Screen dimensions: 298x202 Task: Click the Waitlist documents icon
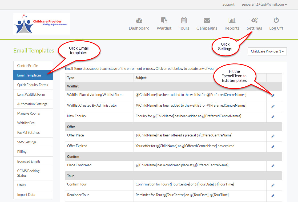tap(164, 21)
